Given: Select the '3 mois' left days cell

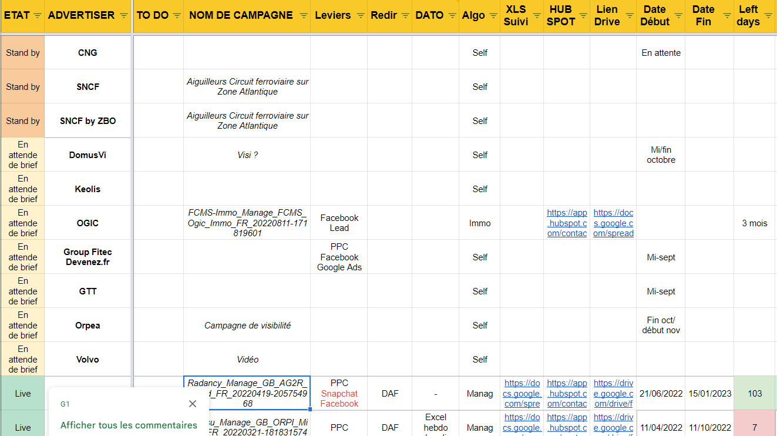Looking at the screenshot, I should (x=755, y=223).
